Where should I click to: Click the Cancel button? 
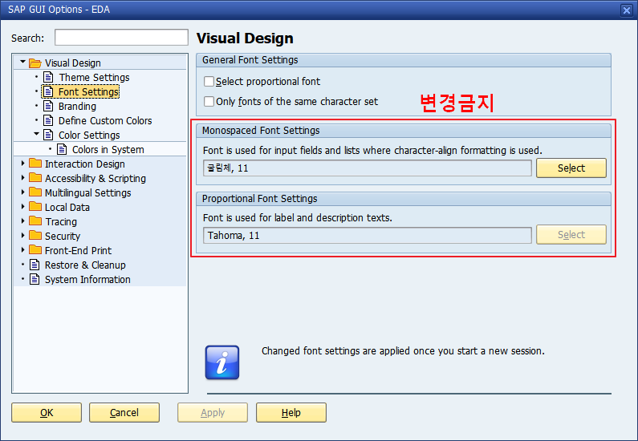(x=124, y=413)
